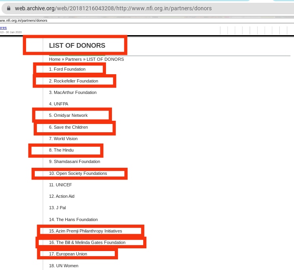Select the entry 8. The Hindu

(x=61, y=150)
